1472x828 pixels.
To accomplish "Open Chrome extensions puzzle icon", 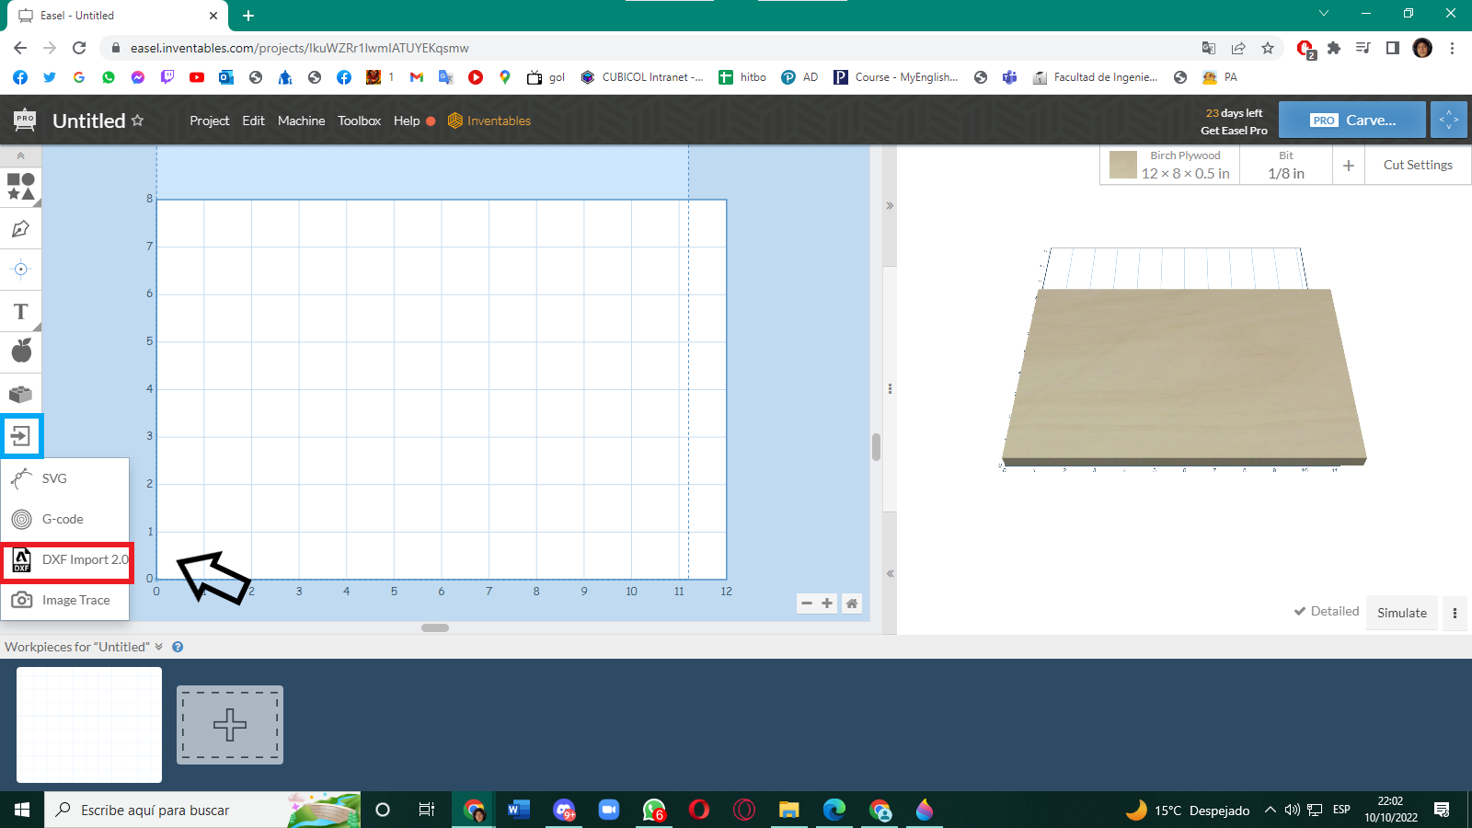I will pyautogui.click(x=1334, y=48).
